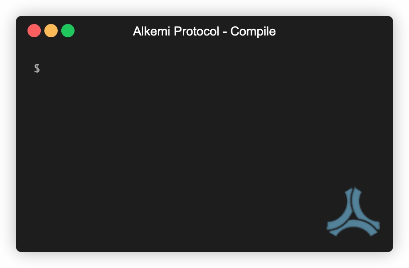
Task: Click the $ shell prompt symbol
Action: tap(37, 68)
